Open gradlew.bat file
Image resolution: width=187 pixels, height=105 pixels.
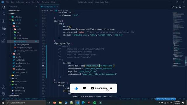point(20,69)
